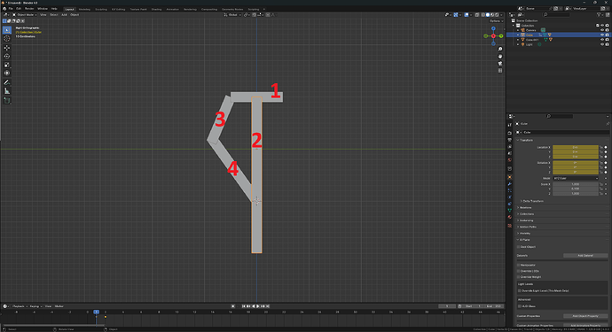612x332 pixels.
Task: Open the Tool properties tab
Action: coord(510,125)
